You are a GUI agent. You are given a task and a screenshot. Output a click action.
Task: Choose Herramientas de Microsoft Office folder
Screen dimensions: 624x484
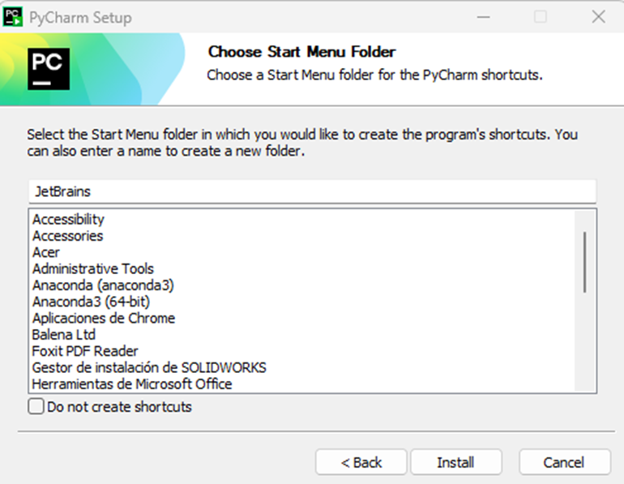tap(132, 384)
